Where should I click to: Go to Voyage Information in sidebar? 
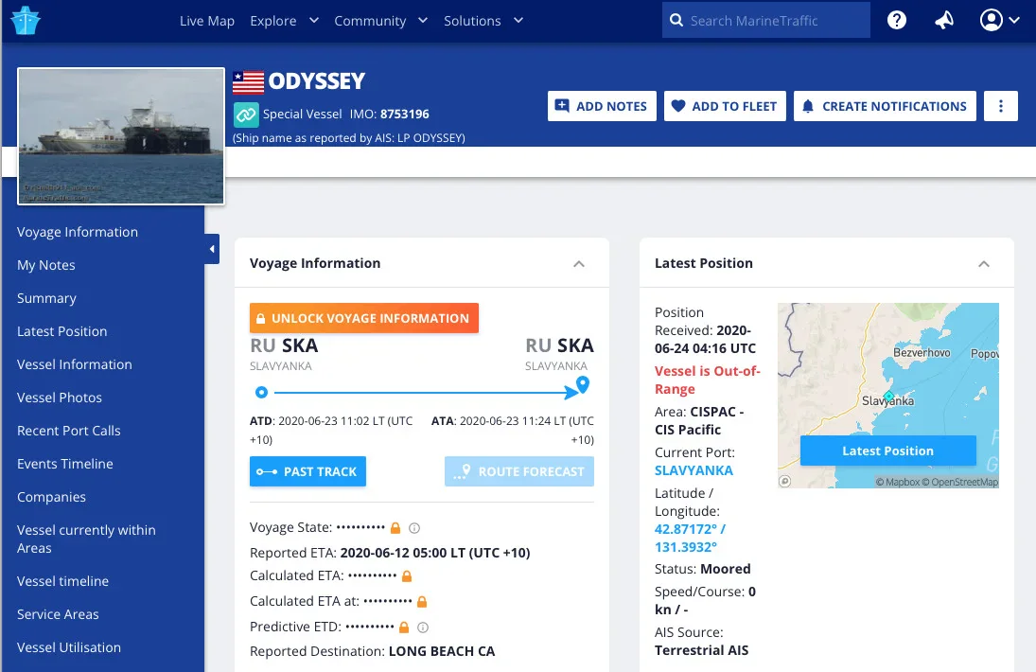point(78,232)
